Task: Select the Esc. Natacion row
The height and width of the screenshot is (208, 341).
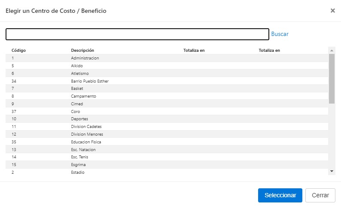Action: coord(83,150)
